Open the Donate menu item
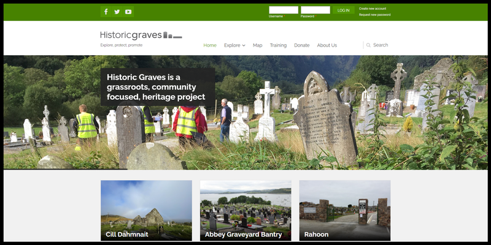 pos(302,45)
